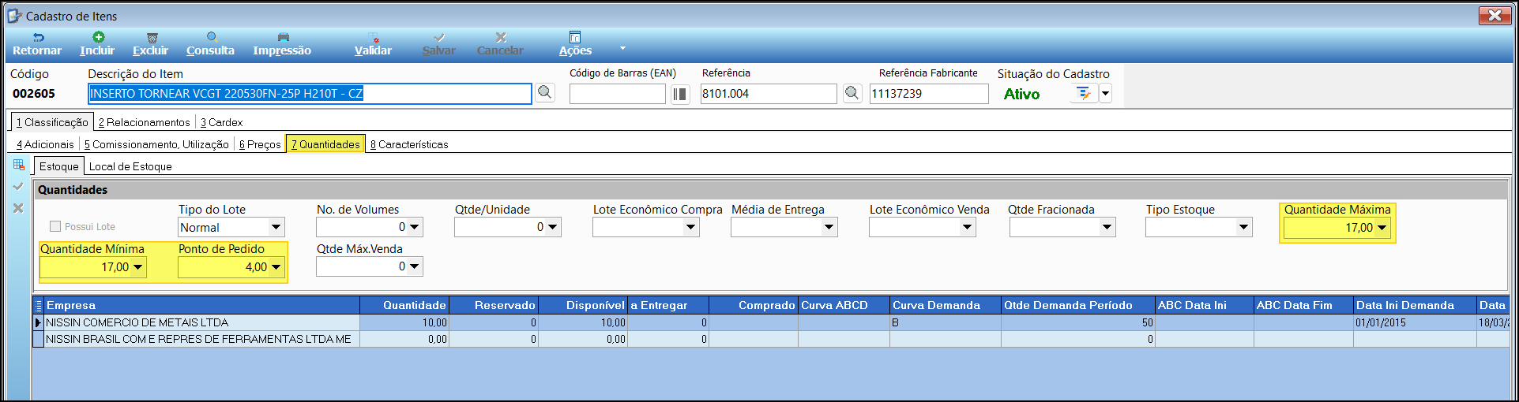Select the 7 Quantidades tab

[325, 144]
